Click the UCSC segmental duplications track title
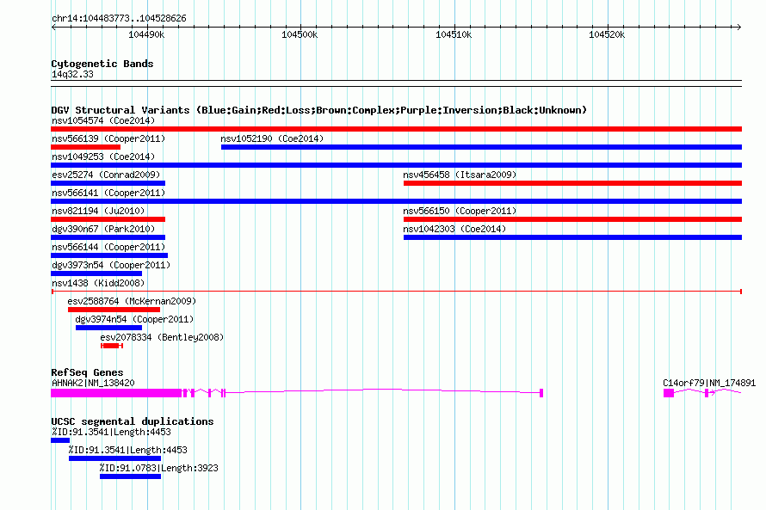766x510 pixels. [133, 421]
